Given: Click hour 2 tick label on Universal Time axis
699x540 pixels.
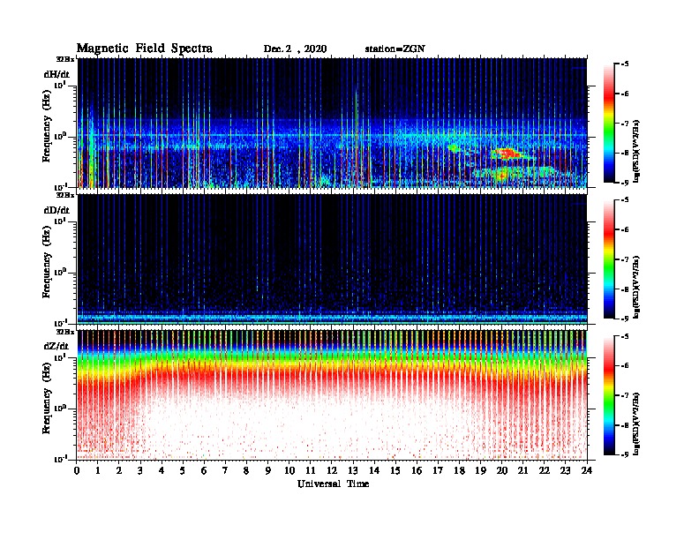Looking at the screenshot, I should coord(119,470).
